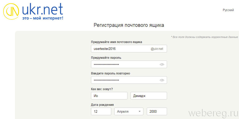Select the last name field containing Демедж

click(x=149, y=96)
